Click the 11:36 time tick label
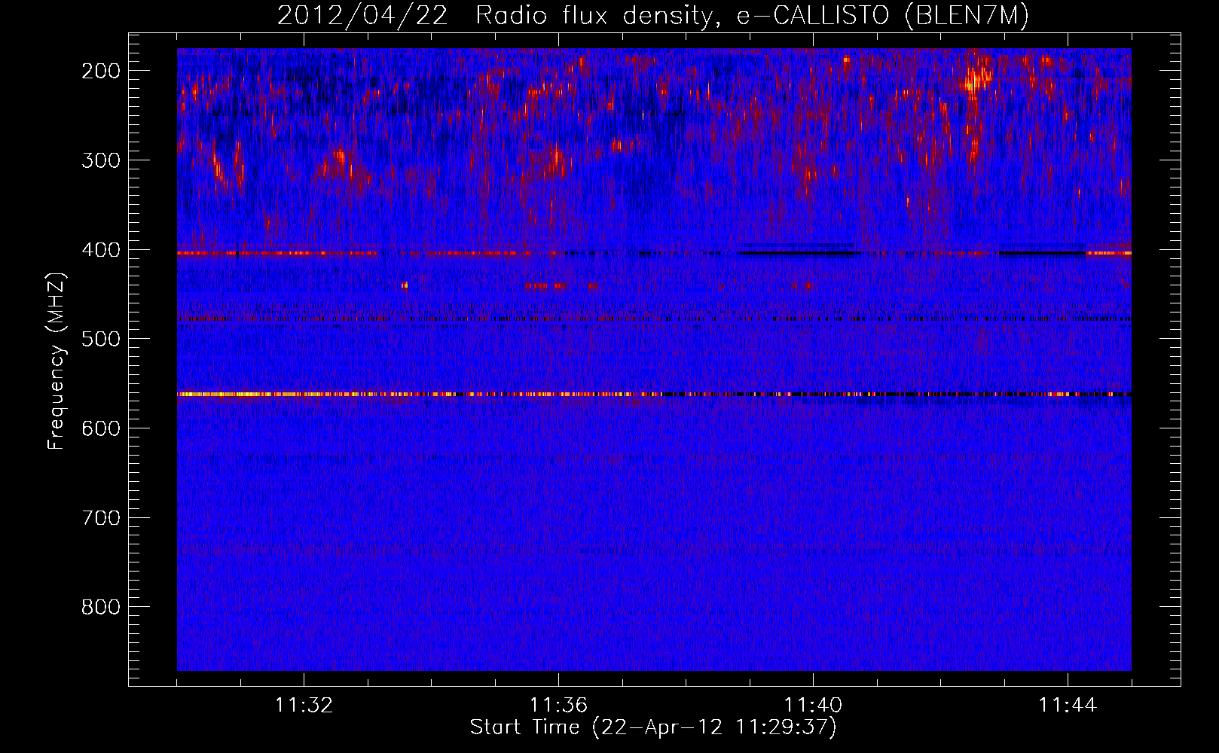 pos(558,706)
